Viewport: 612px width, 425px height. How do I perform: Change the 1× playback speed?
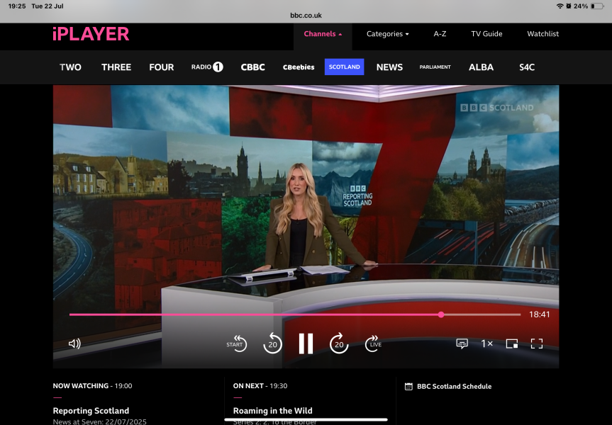click(x=487, y=344)
